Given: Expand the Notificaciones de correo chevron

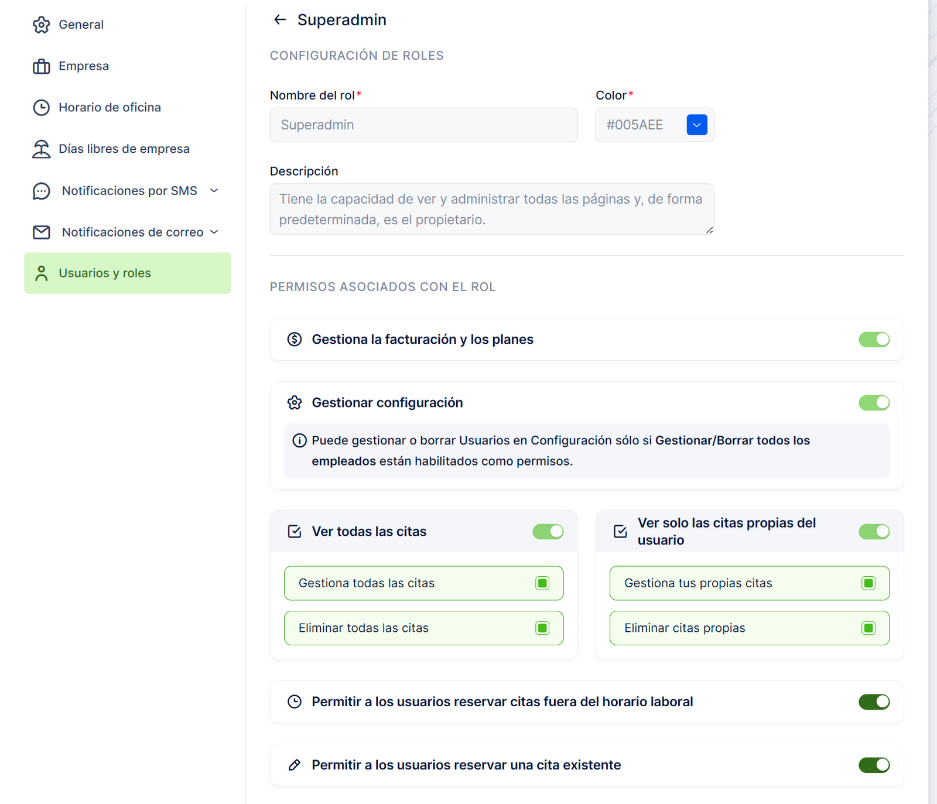Looking at the screenshot, I should point(214,232).
